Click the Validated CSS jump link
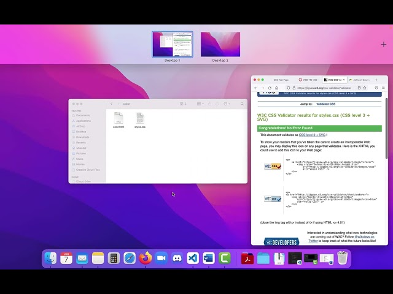This screenshot has width=393, height=294. (x=325, y=104)
